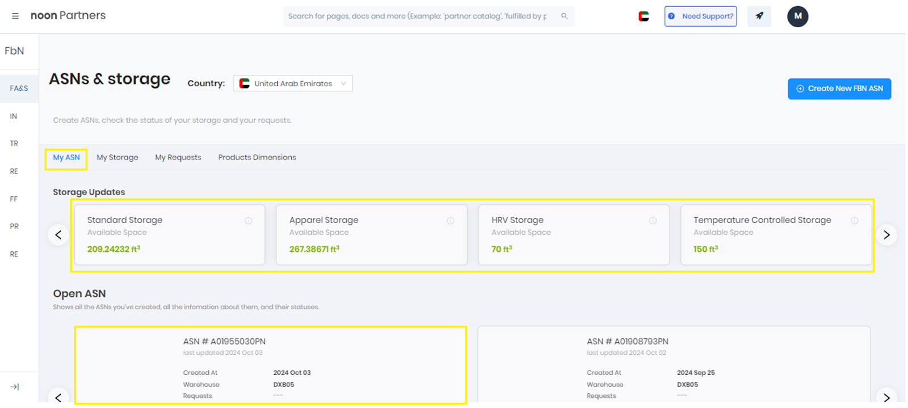Image resolution: width=908 pixels, height=408 pixels.
Task: Click noon Partners logo
Action: pos(68,15)
